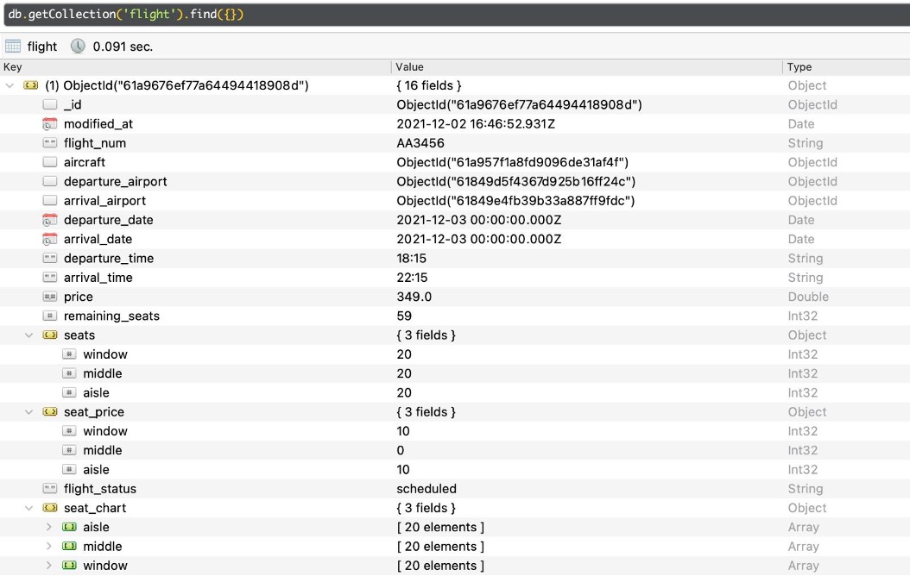Expand the middle array under seat_chart
Image resolution: width=910 pixels, height=576 pixels.
click(49, 546)
